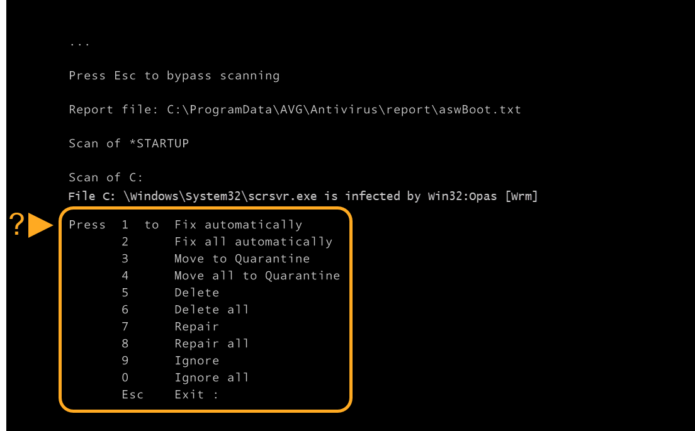
Task: Choose the "Repair all" option
Action: 212,344
